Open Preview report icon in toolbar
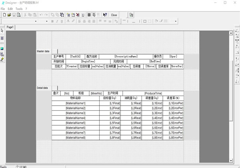This screenshot has width=240, height=168. [x=19, y=15]
